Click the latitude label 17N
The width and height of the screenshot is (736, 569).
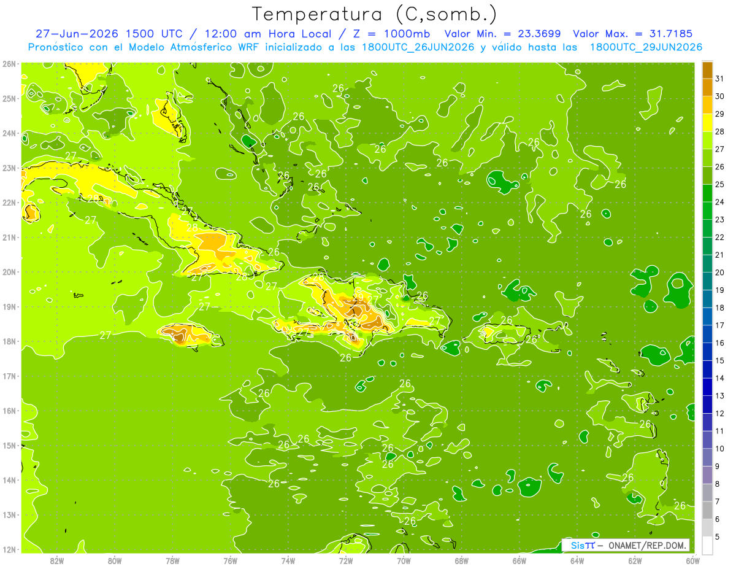(9, 376)
